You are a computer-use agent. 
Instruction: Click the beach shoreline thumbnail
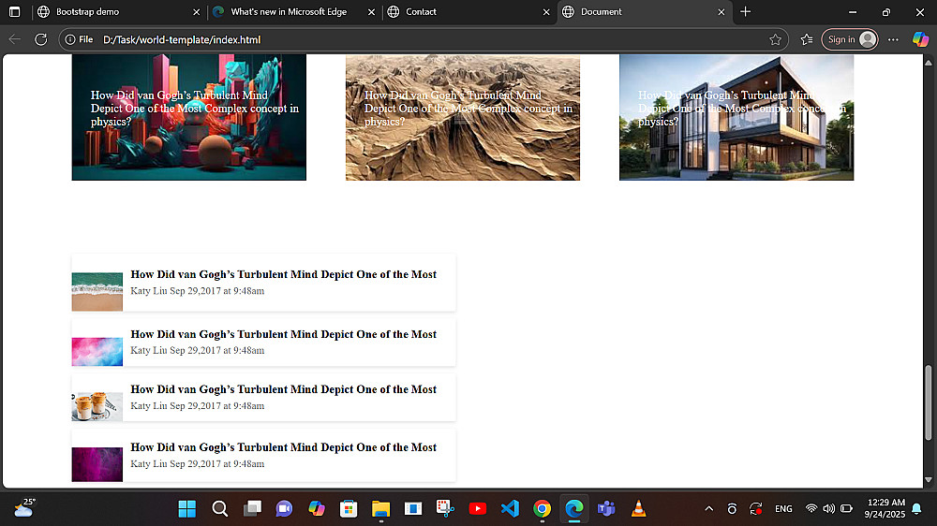97,291
